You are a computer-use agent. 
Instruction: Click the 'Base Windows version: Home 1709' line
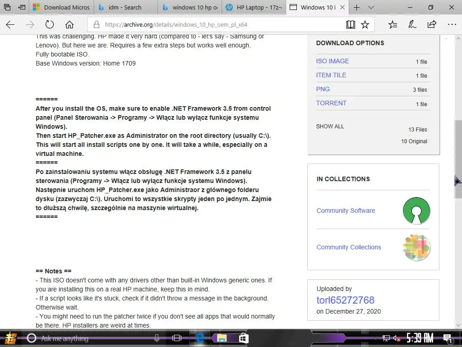pyautogui.click(x=86, y=63)
